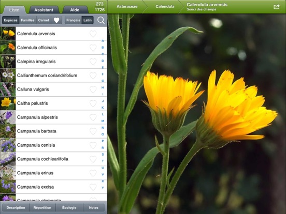Viewport: 286px width, 214px height.
Task: Select the Espèces filter
Action: (x=10, y=20)
